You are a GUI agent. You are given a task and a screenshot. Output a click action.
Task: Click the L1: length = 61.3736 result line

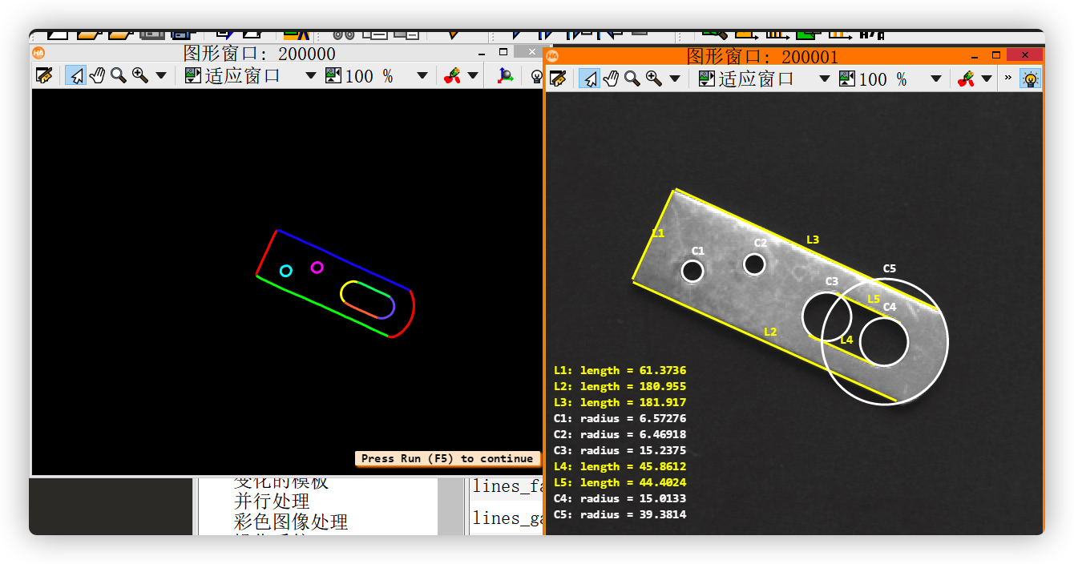tap(620, 370)
